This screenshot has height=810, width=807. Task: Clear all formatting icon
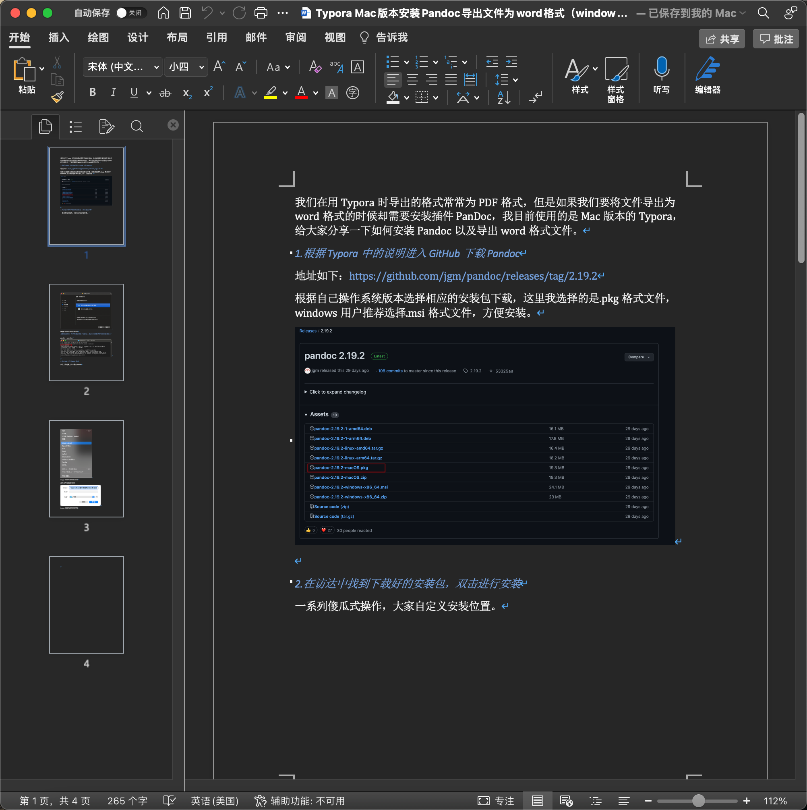coord(315,66)
